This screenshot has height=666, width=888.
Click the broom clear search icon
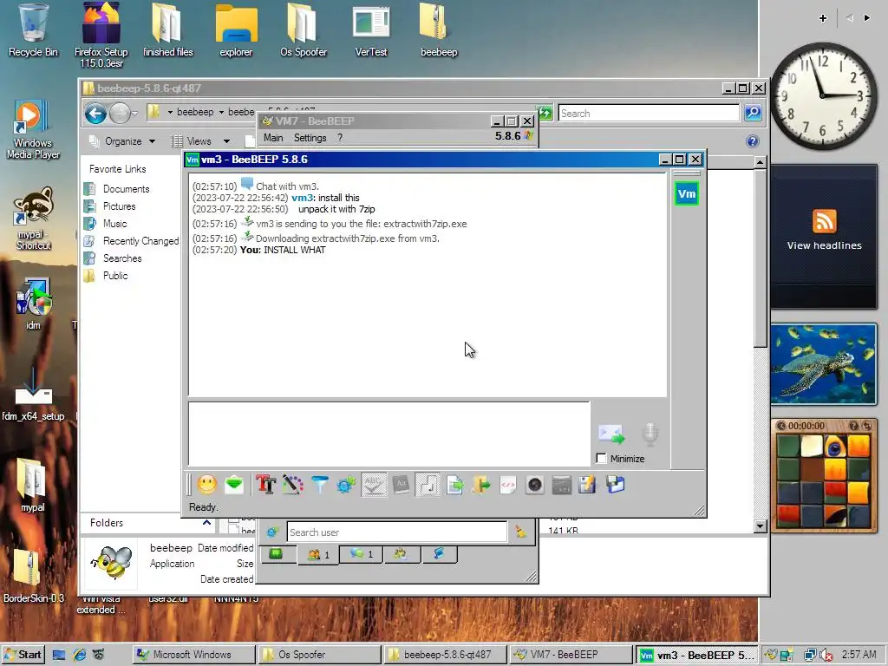coord(520,532)
